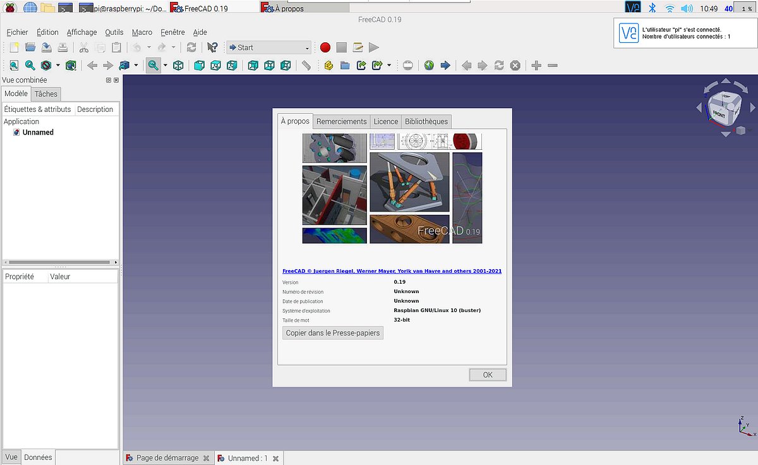Viewport: 758px width, 465px height.
Task: Fit all content in view icon
Action: click(14, 65)
